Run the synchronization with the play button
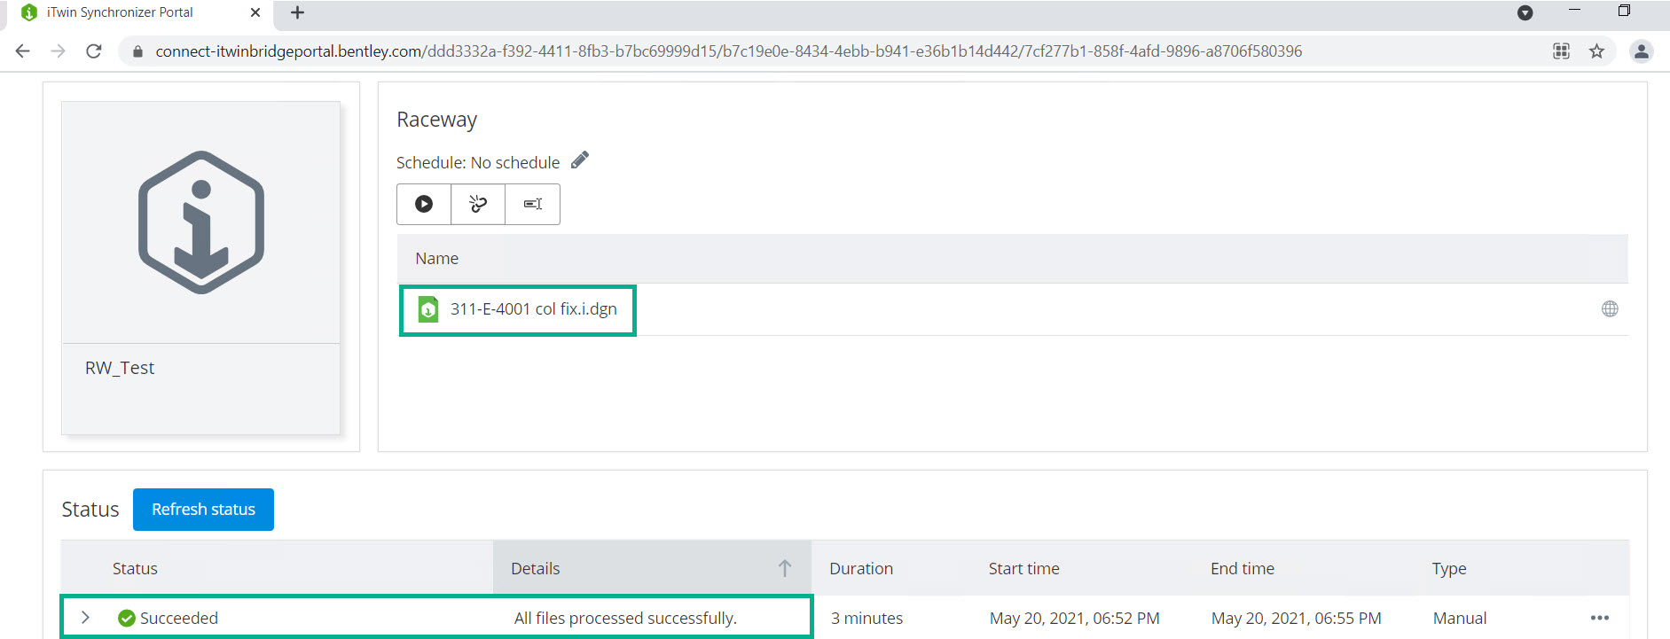 424,204
